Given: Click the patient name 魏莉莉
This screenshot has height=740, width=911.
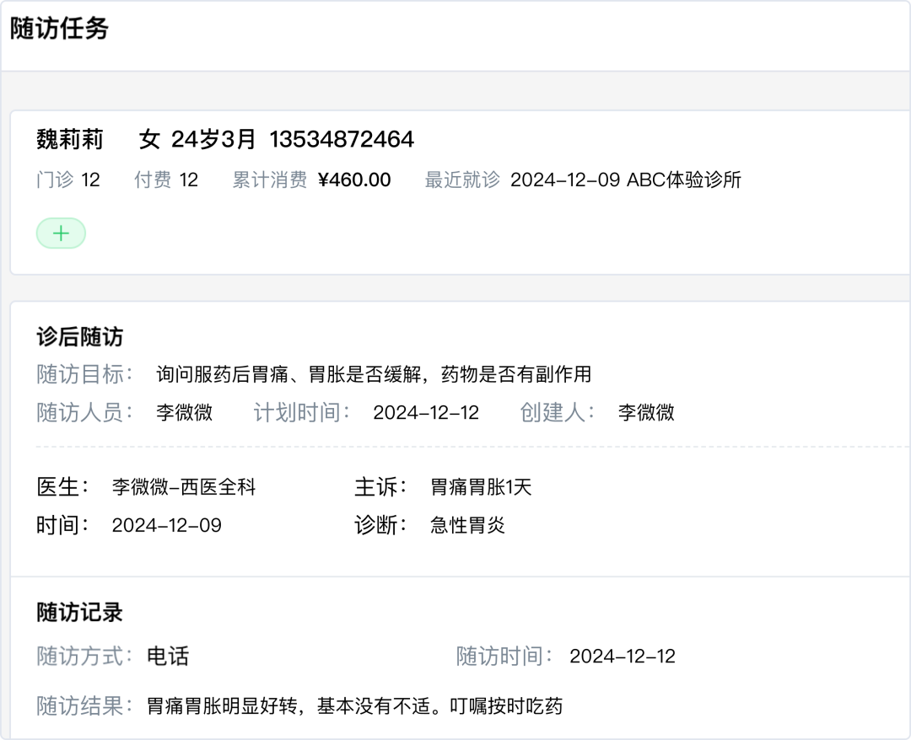Looking at the screenshot, I should click(70, 139).
